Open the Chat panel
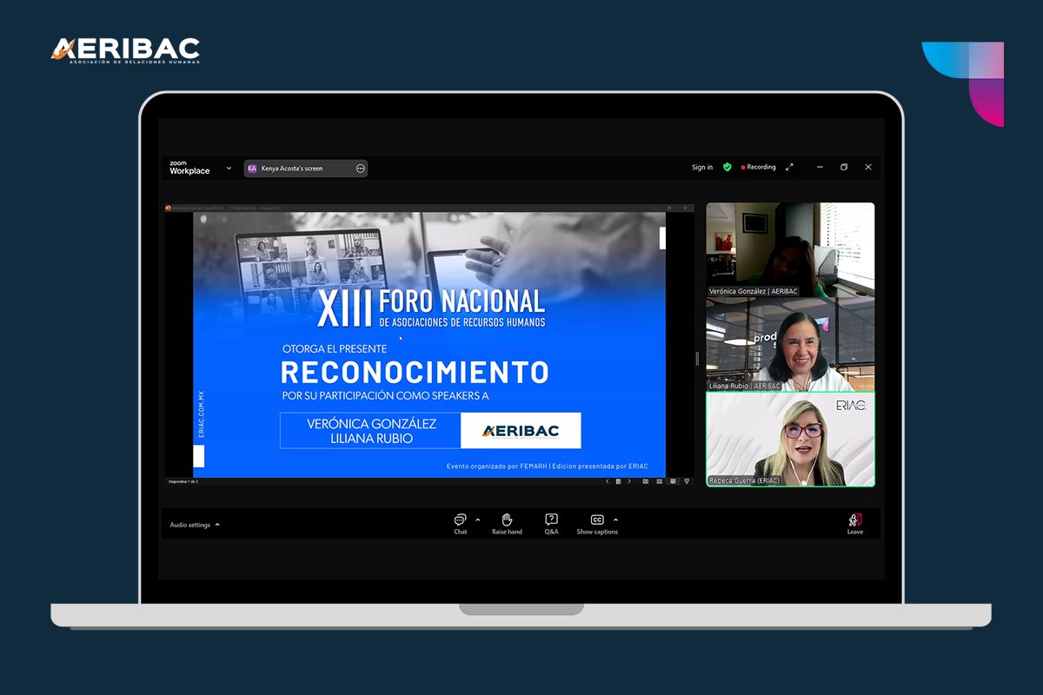Viewport: 1043px width, 695px height. click(460, 519)
